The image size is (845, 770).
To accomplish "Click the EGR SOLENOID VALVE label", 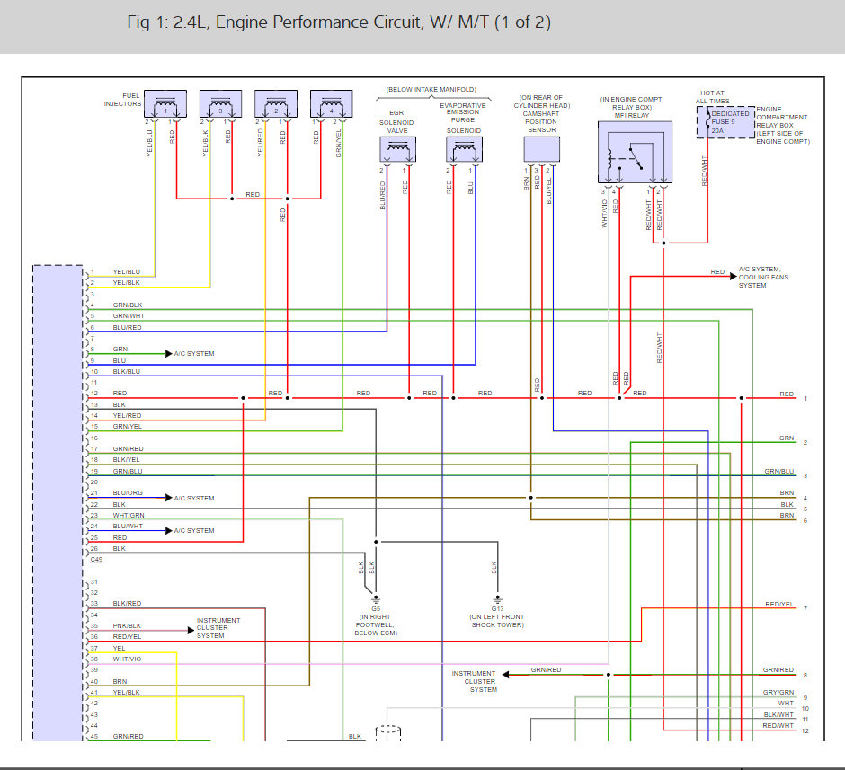I will 396,121.
